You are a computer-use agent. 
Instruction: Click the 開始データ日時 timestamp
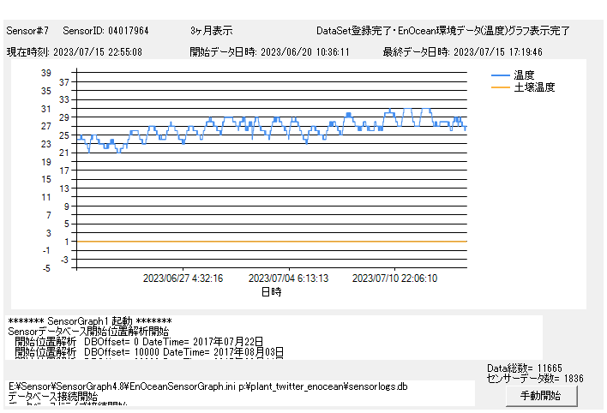pyautogui.click(x=269, y=51)
